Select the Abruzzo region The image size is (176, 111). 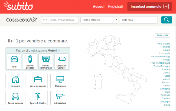(166, 82)
